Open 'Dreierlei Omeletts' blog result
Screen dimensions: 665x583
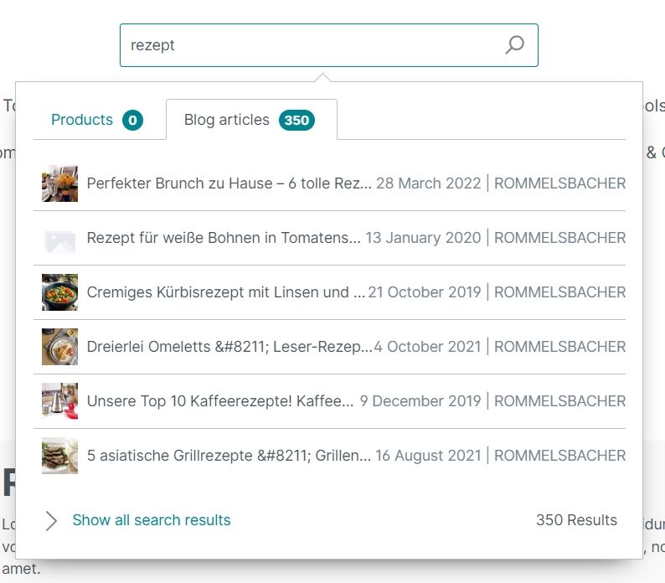tap(229, 347)
